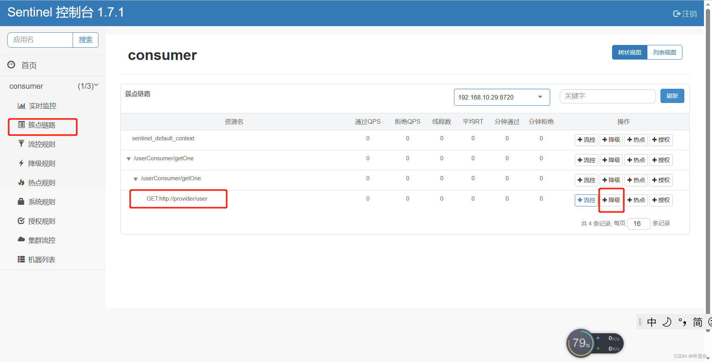Click the 搜索 search button
Image resolution: width=712 pixels, height=362 pixels.
(x=85, y=40)
